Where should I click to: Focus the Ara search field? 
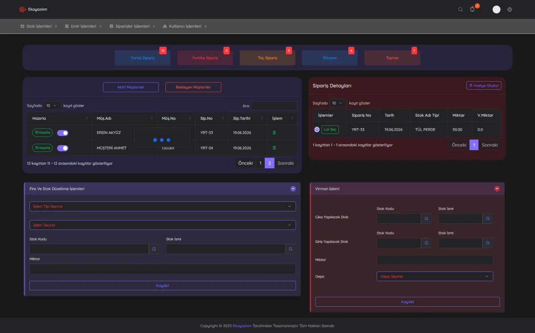pyautogui.click(x=274, y=106)
